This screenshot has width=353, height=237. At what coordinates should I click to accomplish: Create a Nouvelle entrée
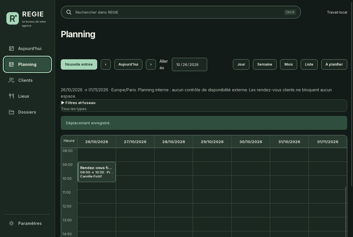tap(79, 64)
